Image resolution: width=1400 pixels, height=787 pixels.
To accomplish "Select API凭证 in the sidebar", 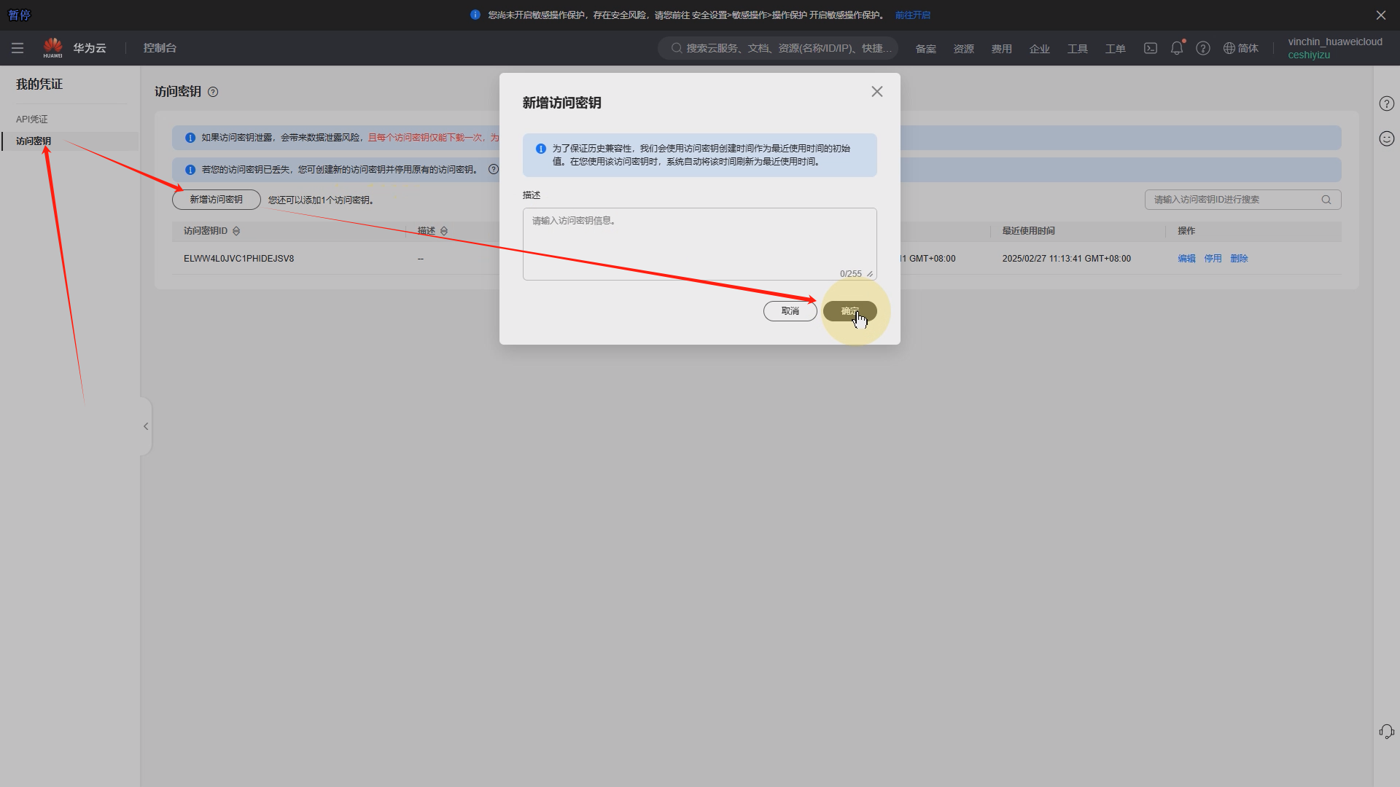I will [x=32, y=119].
